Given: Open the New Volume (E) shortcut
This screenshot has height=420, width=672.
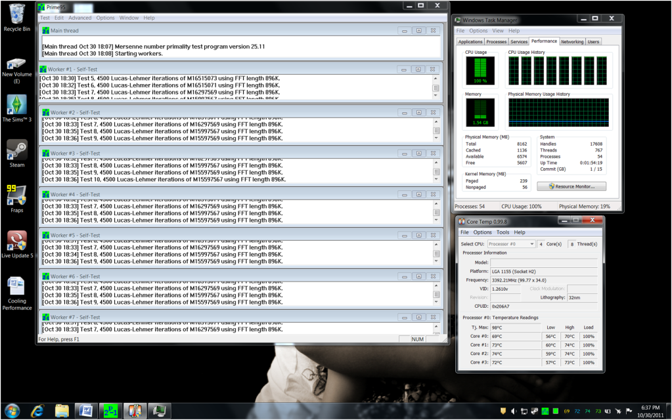Looking at the screenshot, I should [16, 70].
